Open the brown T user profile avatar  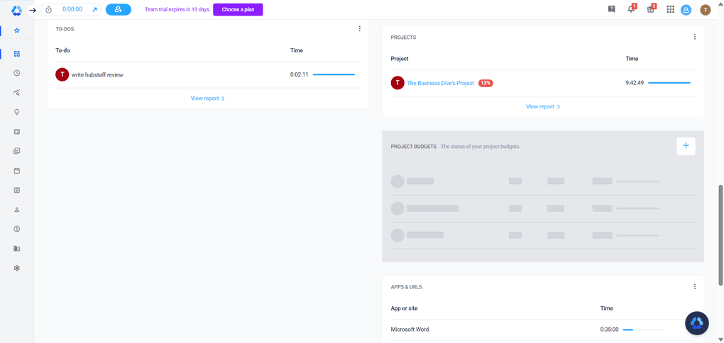(705, 10)
